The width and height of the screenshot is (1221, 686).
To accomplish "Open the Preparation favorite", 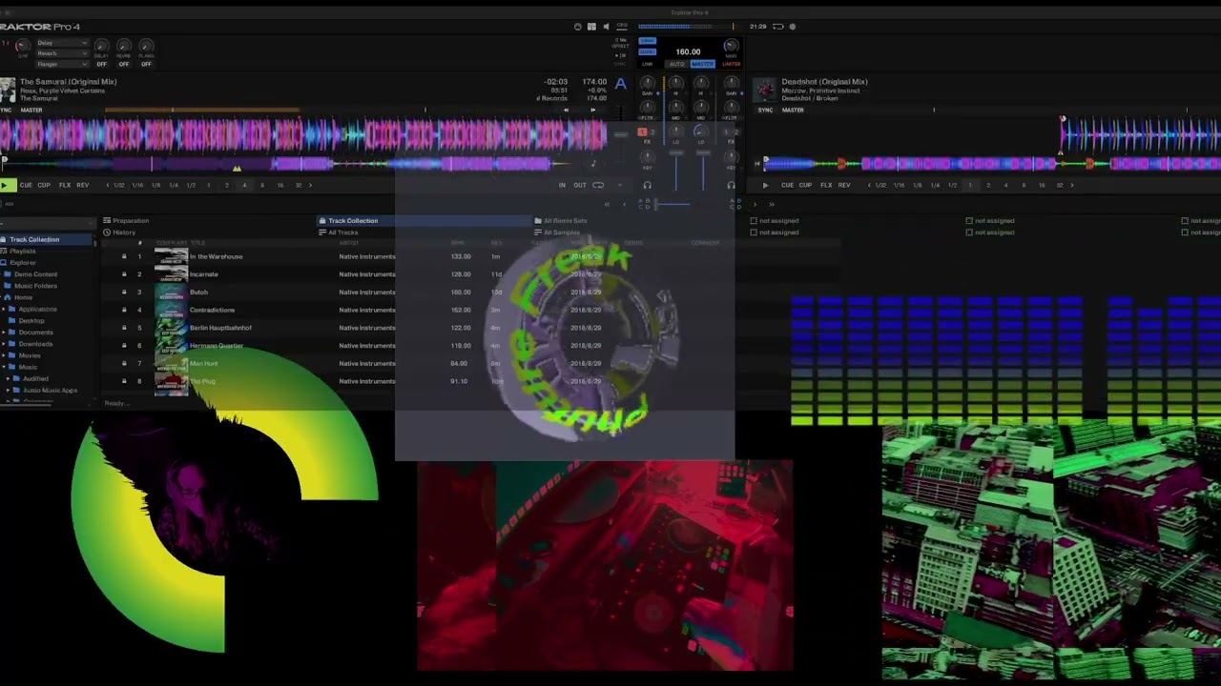I will pyautogui.click(x=126, y=221).
